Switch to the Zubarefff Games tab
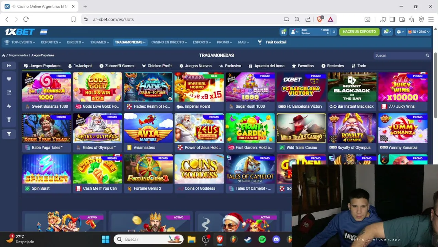This screenshot has width=438, height=247. pos(117,66)
